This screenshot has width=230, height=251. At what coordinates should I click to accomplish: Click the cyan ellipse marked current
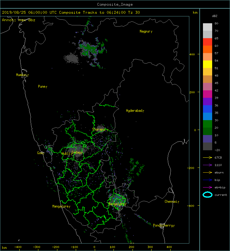point(207,195)
